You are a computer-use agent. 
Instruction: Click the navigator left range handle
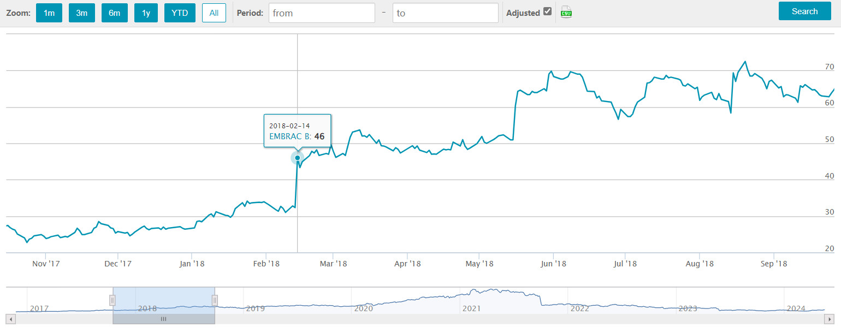tap(112, 300)
